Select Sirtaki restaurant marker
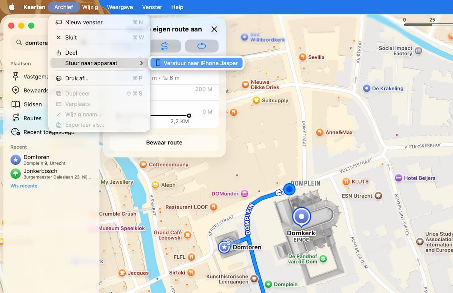The width and height of the screenshot is (453, 293). 191,272
